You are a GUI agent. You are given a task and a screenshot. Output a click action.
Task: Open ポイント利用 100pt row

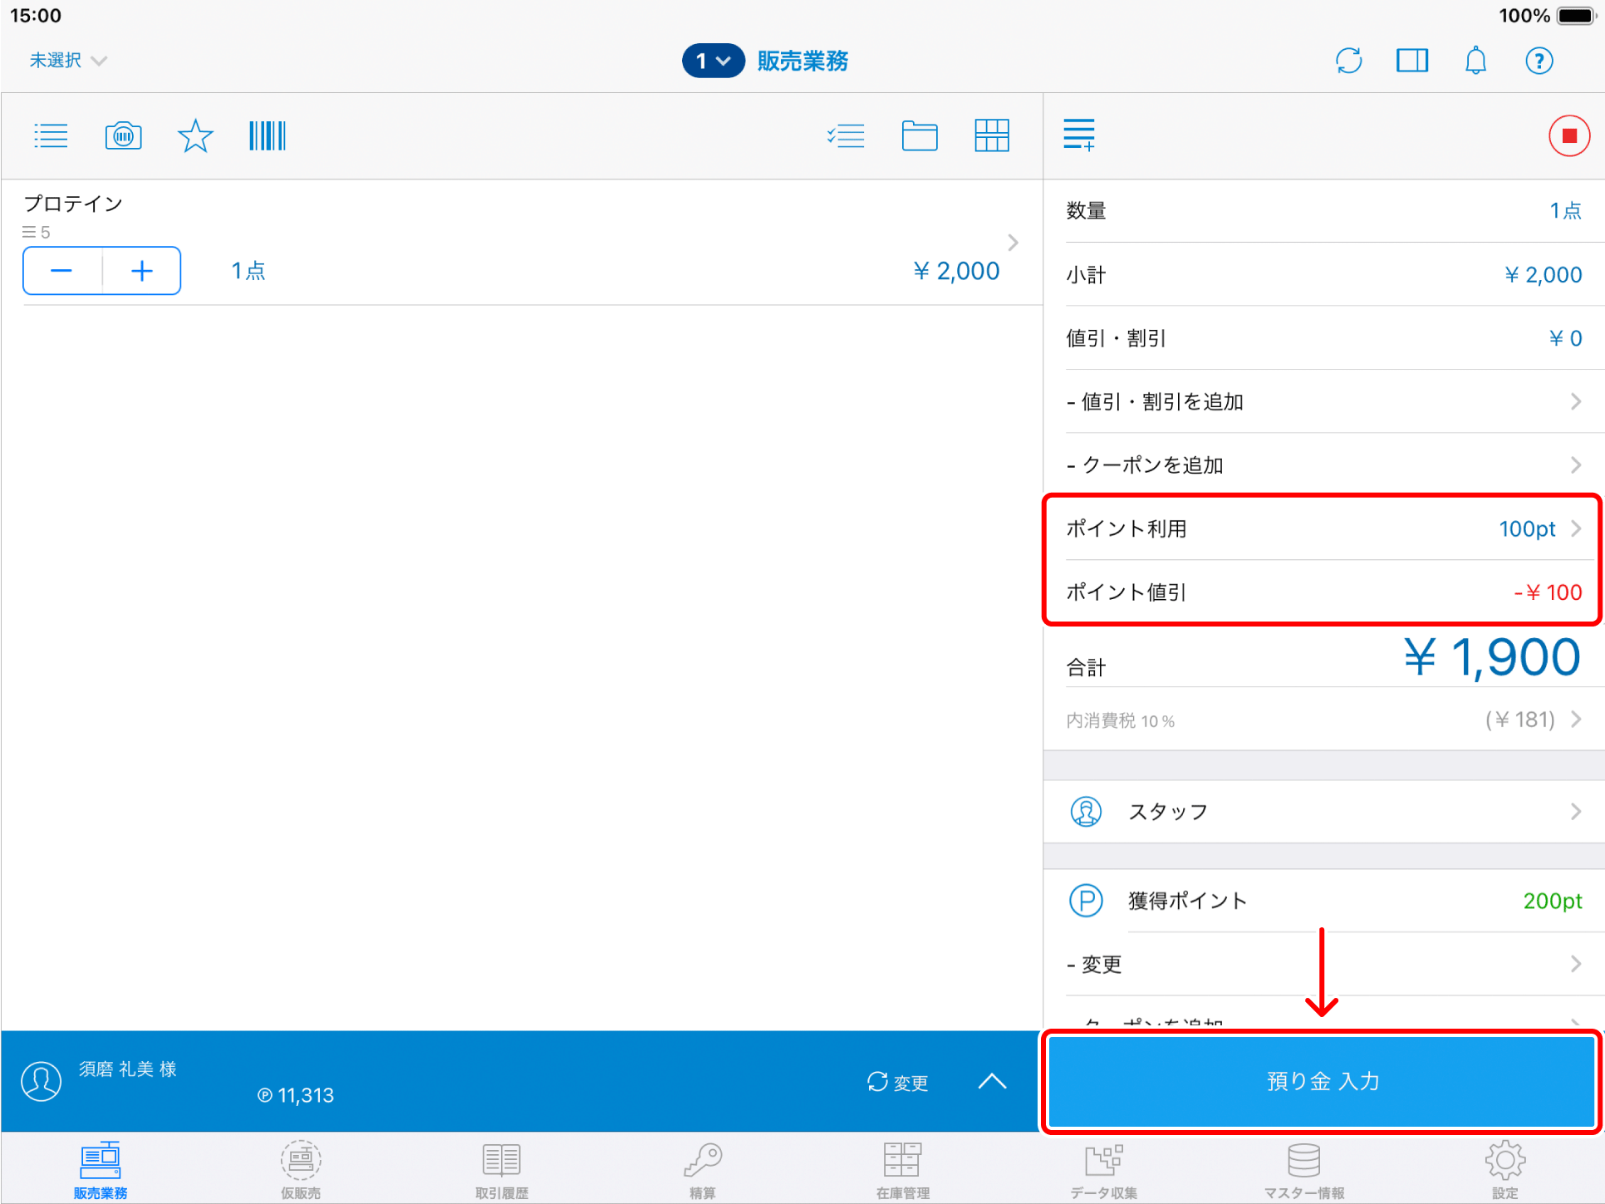1323,528
